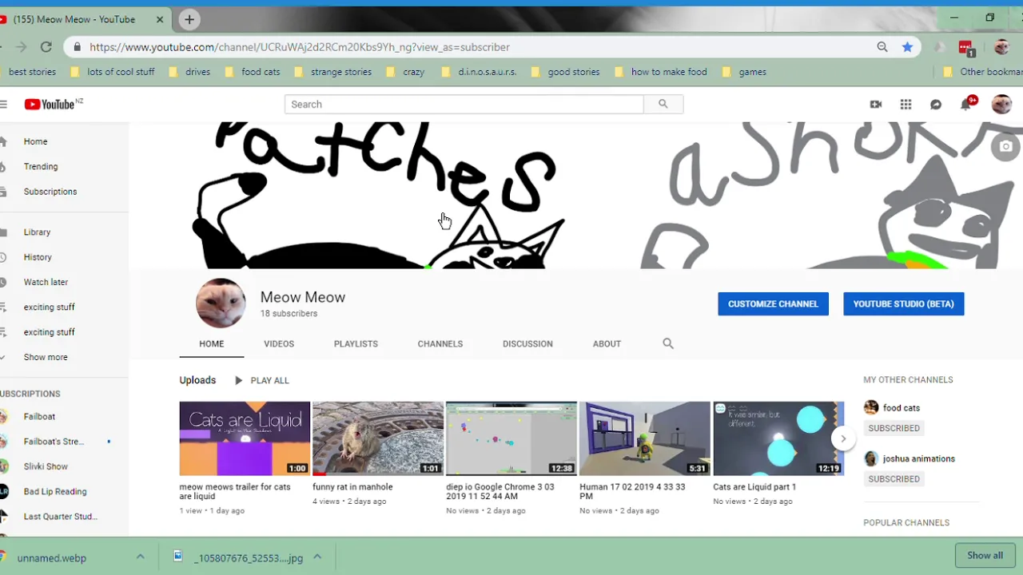Switch to the HOME channel tab

pos(212,343)
